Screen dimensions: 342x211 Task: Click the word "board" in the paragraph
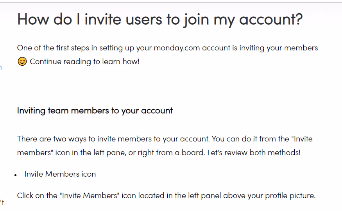tap(192, 152)
